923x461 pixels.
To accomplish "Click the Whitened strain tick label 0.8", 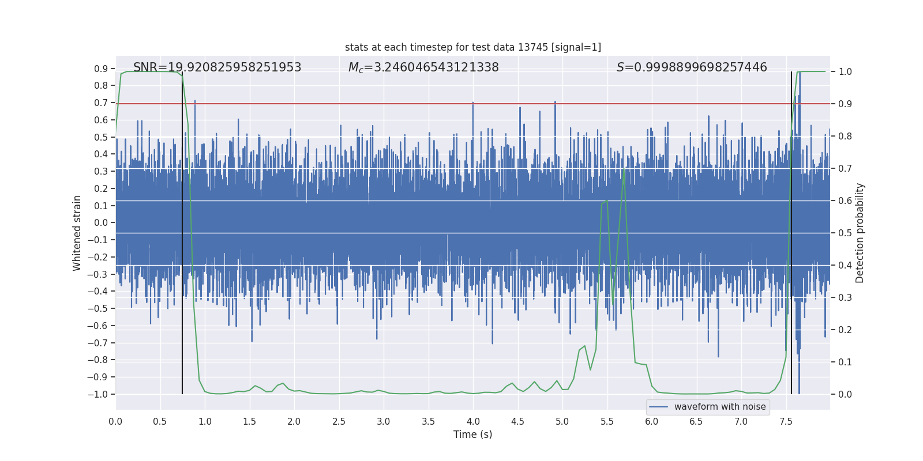I will tap(101, 86).
